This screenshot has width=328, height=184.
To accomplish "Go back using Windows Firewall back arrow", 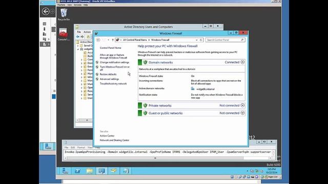I will [98, 40].
